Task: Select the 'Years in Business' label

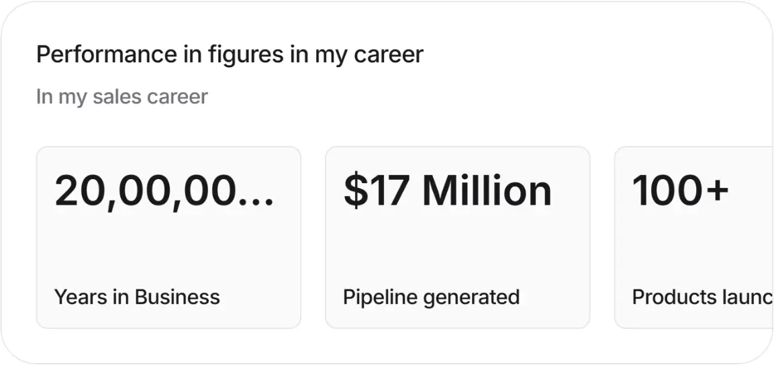Action: [137, 297]
